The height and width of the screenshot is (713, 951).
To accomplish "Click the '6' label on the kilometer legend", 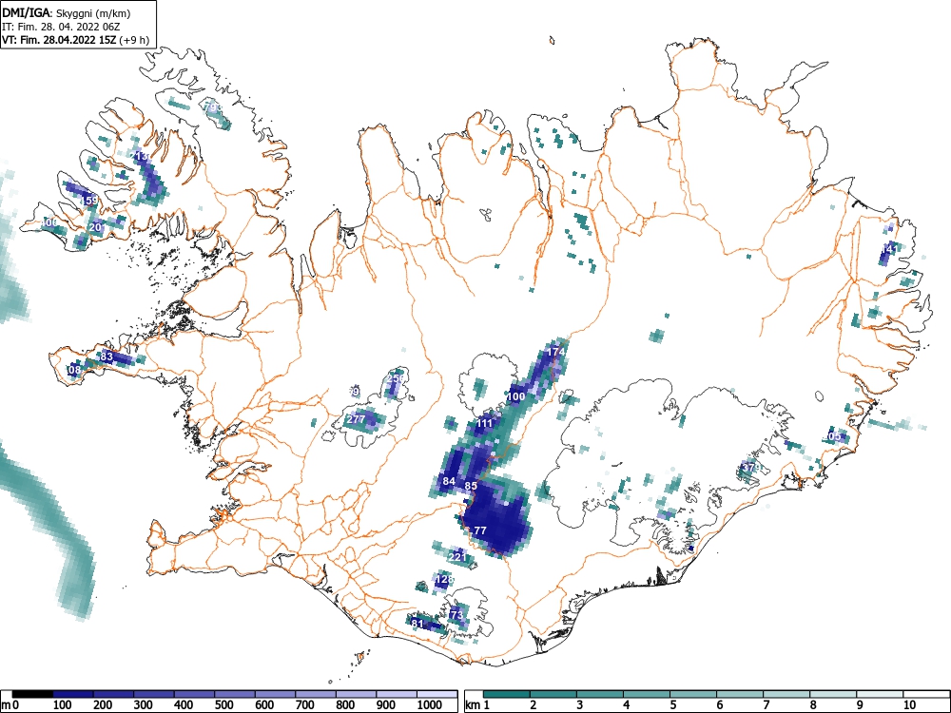I will click(x=720, y=705).
